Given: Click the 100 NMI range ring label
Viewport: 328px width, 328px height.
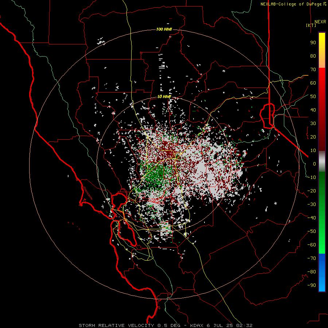Looking at the screenshot, I should click(x=164, y=29).
